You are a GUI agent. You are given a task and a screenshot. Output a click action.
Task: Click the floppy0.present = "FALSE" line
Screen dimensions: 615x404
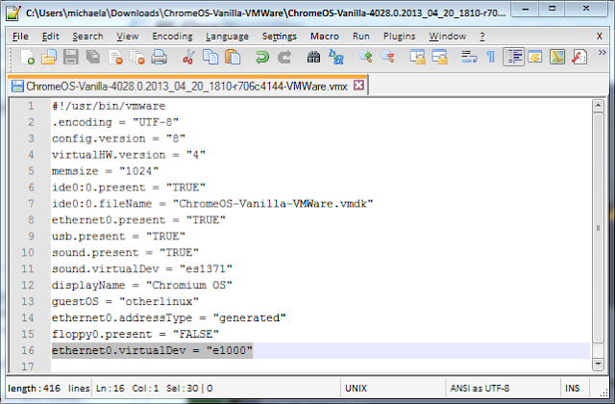tap(135, 334)
